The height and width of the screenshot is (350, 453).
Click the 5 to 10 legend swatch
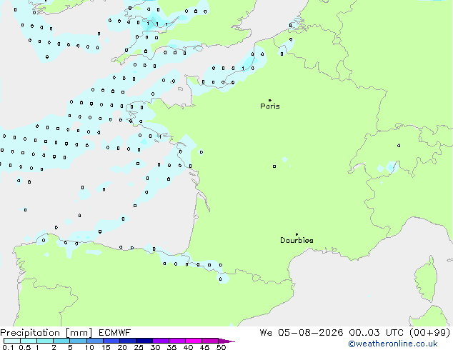(x=78, y=341)
